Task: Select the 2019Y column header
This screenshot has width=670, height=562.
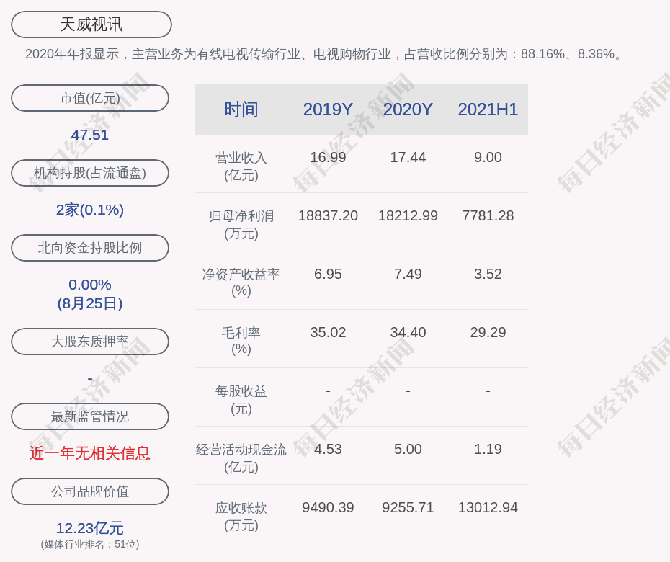Action: point(328,110)
